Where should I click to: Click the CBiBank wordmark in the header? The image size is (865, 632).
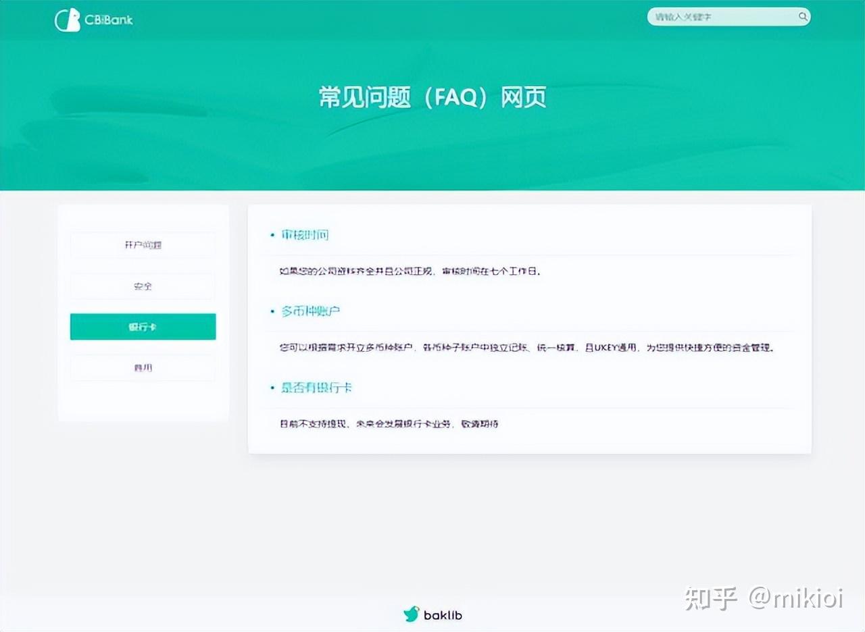click(x=110, y=20)
